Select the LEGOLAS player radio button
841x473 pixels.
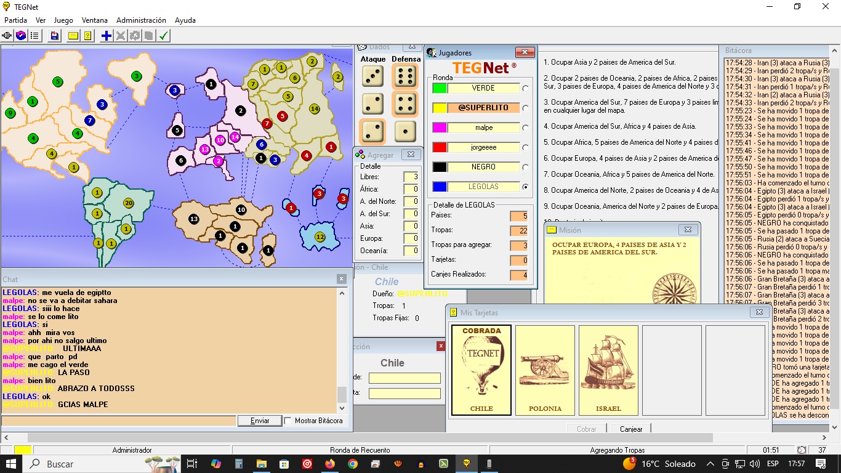point(525,187)
